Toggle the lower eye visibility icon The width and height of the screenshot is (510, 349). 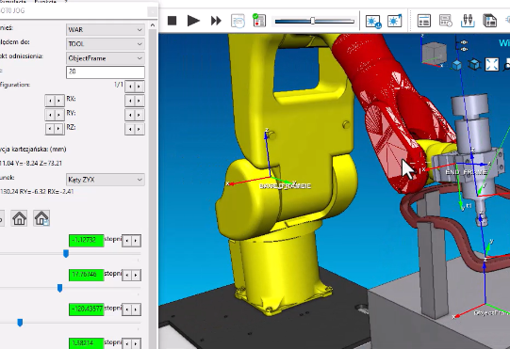[x=464, y=49]
